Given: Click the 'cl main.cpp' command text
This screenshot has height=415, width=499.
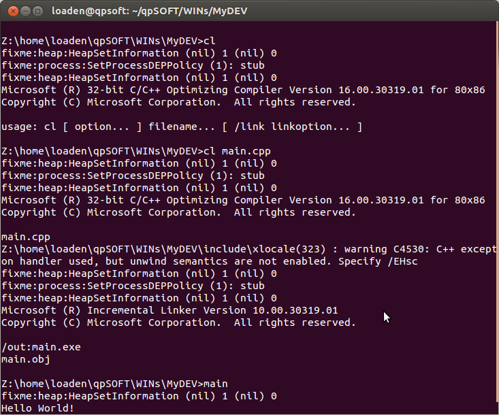Looking at the screenshot, I should point(237,151).
